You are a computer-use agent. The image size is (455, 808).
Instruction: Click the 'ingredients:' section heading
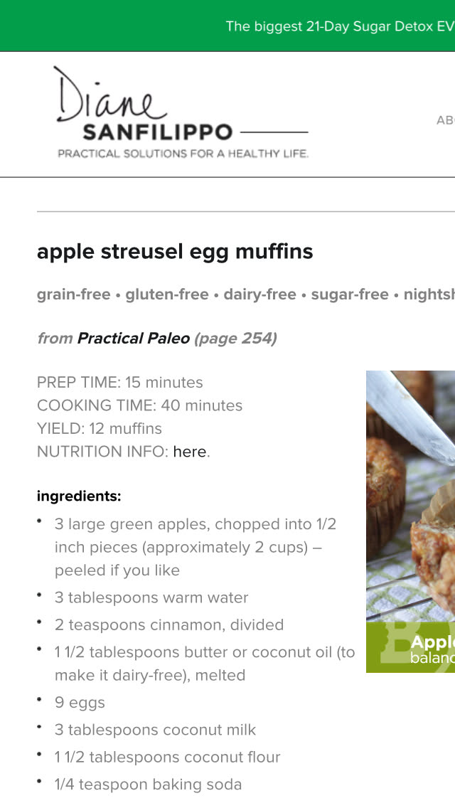(79, 496)
